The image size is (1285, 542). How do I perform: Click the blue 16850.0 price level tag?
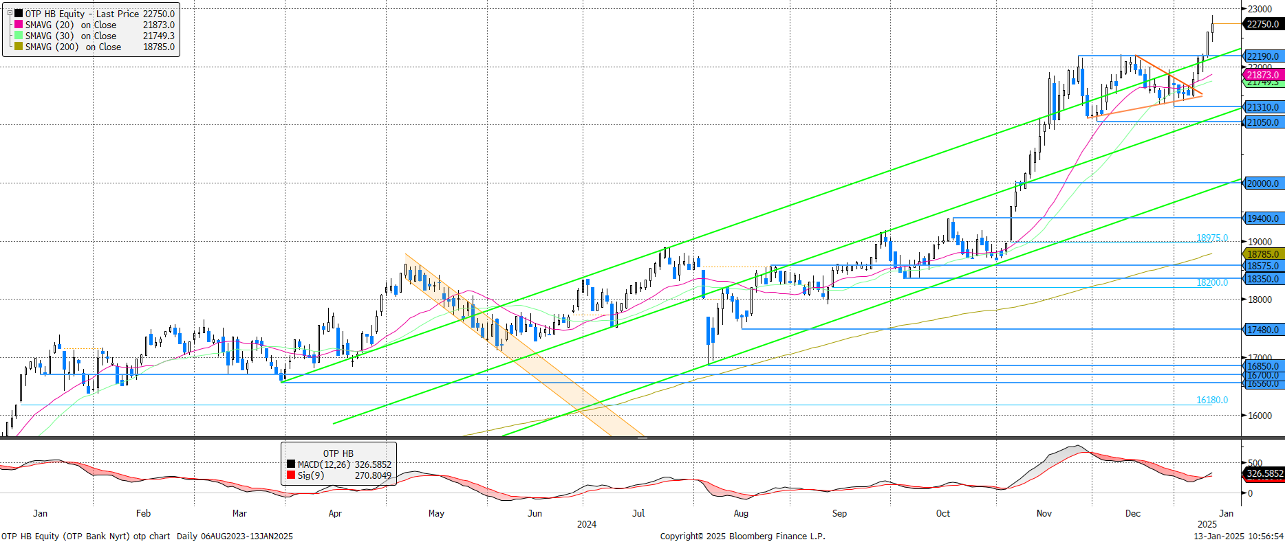click(1263, 366)
